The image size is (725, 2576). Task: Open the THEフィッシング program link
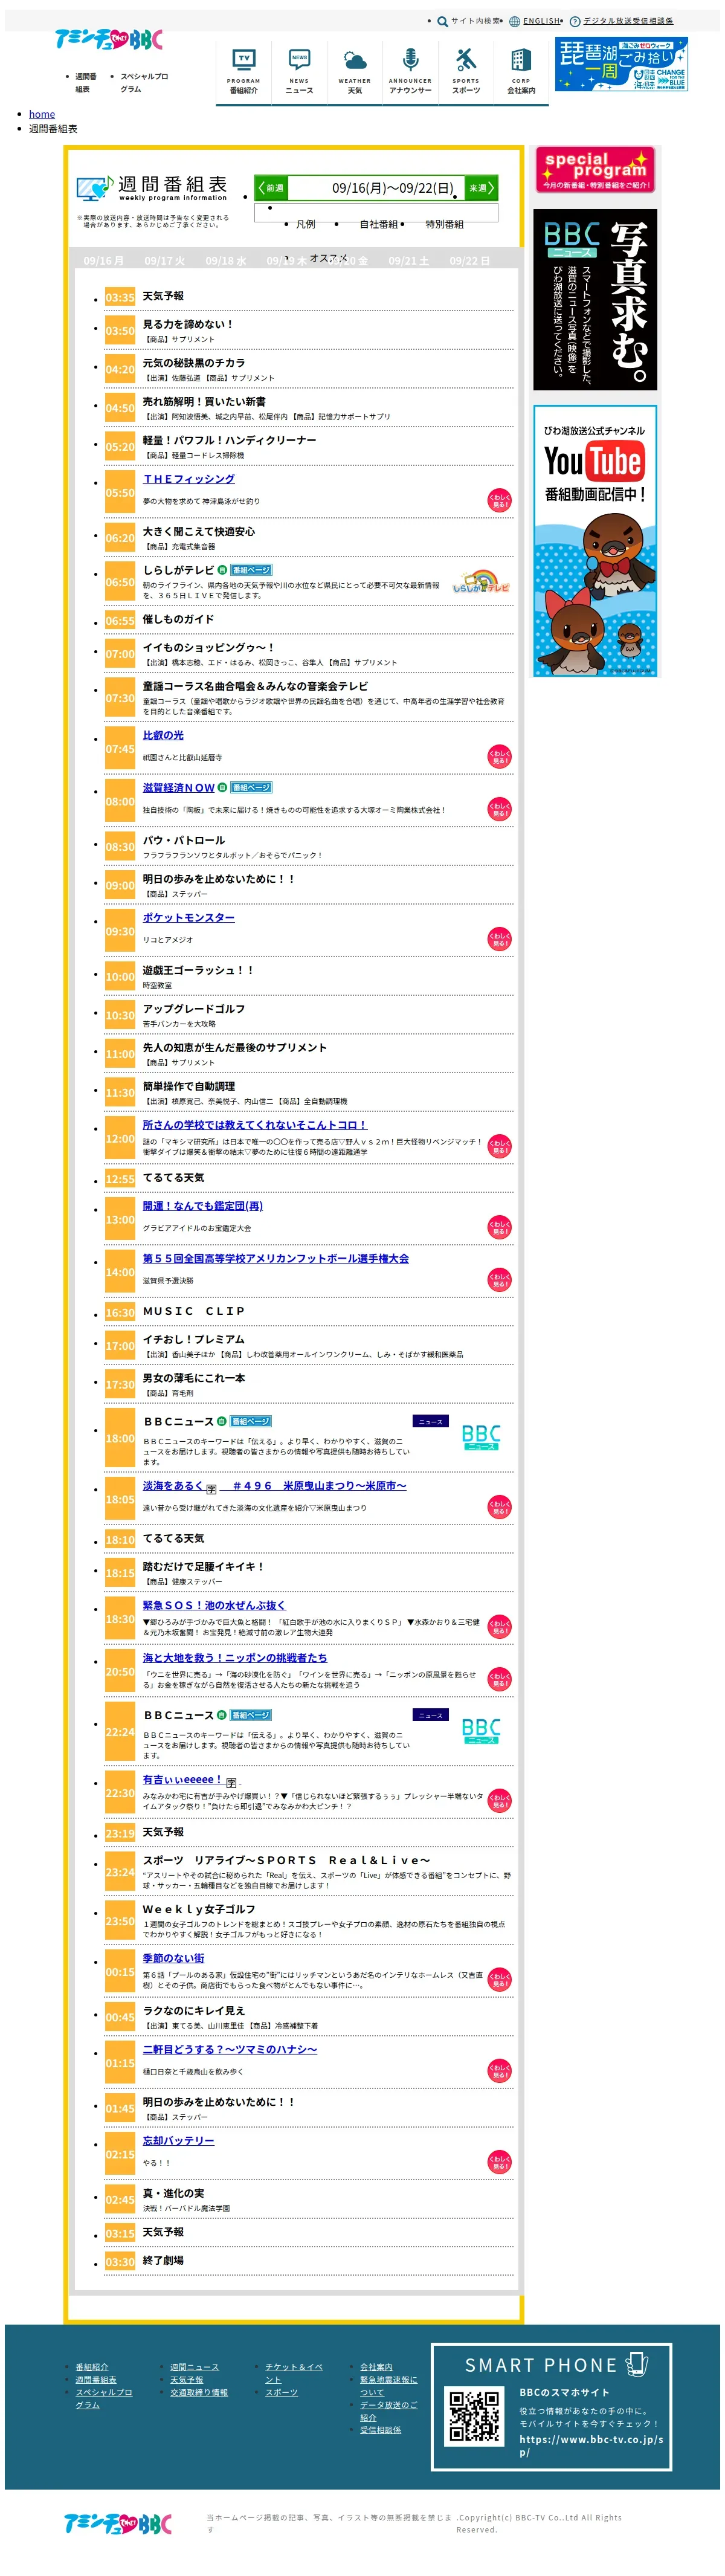click(x=189, y=479)
